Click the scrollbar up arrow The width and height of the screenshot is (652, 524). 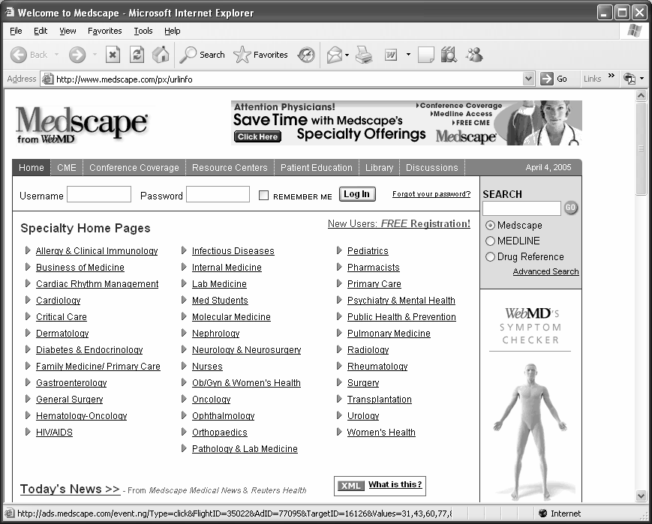click(x=641, y=95)
